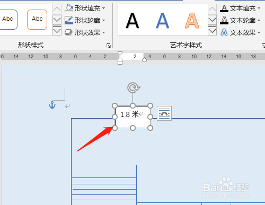Click the 文本效果 text effects A icon
This screenshot has height=205, width=265.
(224, 32)
